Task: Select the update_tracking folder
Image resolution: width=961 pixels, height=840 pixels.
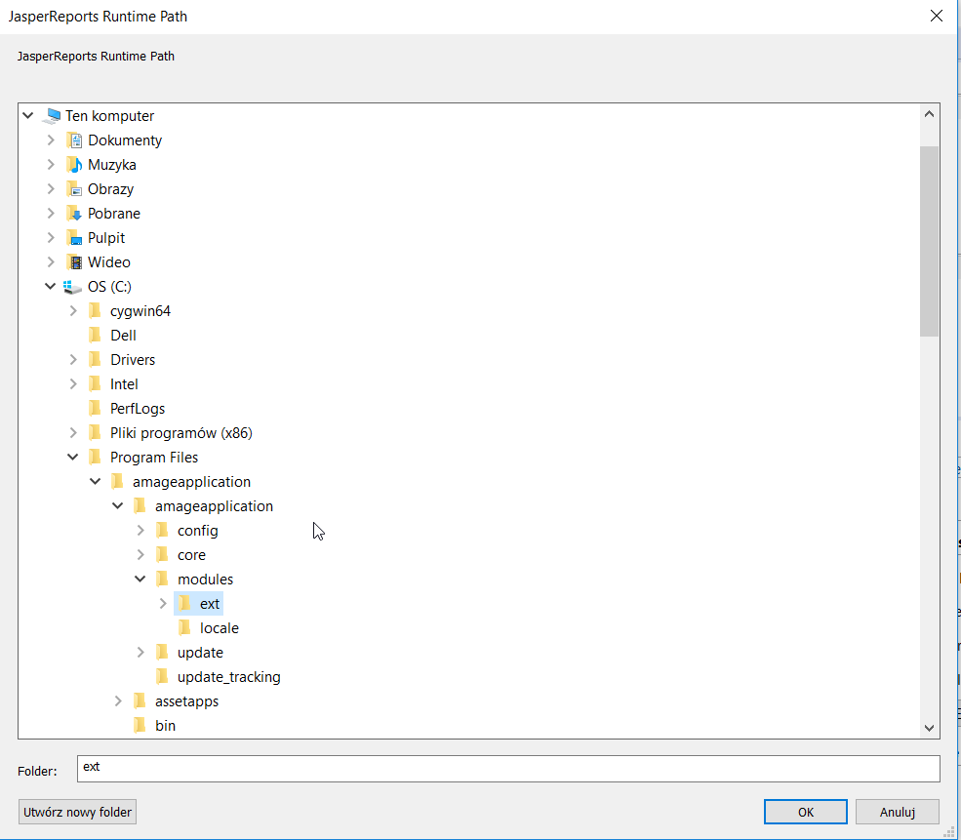Action: pos(228,677)
